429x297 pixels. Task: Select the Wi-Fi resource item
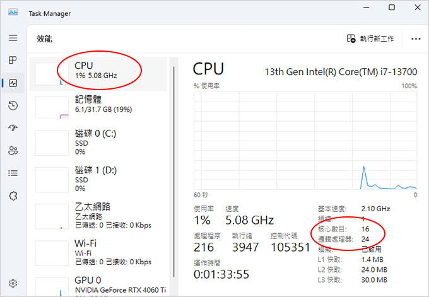click(x=98, y=253)
